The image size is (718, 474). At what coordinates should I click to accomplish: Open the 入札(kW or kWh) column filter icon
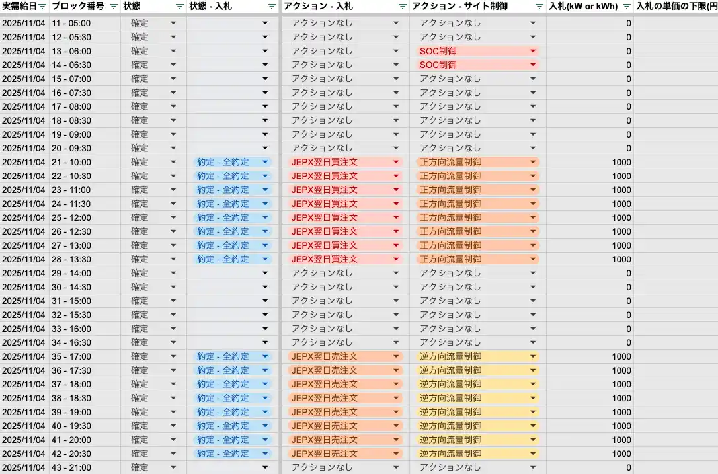click(x=626, y=6)
